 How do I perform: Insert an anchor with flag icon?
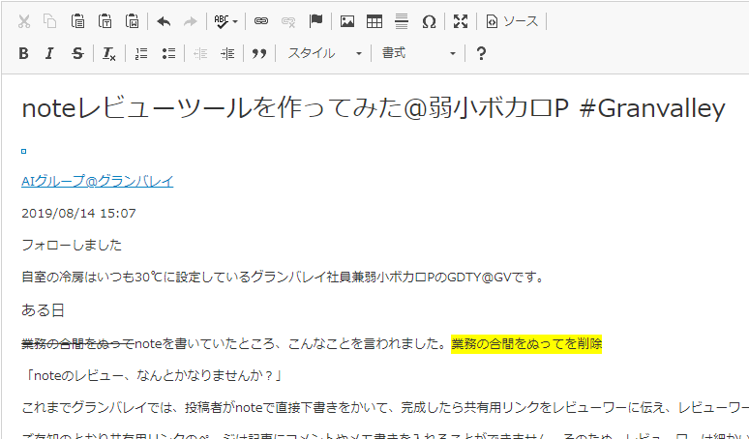click(315, 20)
